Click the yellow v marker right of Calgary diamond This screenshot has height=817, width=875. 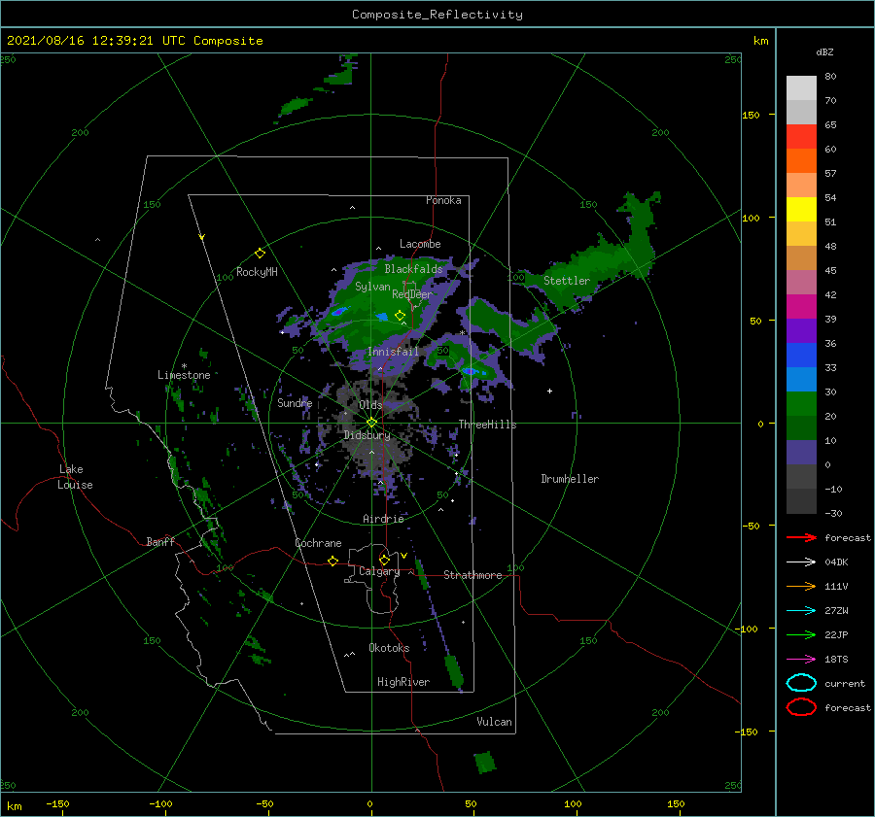403,556
